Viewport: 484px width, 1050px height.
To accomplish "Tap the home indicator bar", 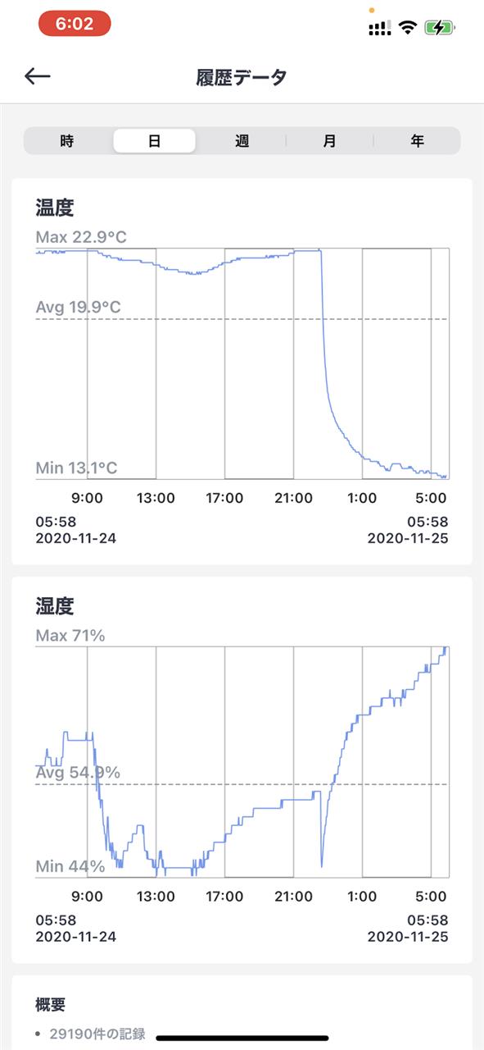I will [242, 1038].
